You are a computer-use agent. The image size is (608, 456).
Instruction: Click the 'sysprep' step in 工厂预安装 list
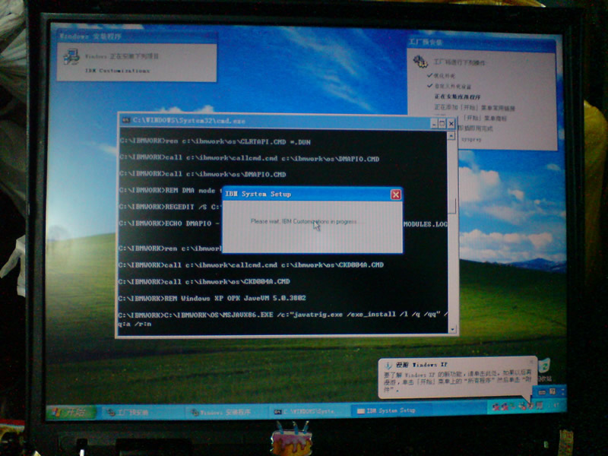(471, 139)
